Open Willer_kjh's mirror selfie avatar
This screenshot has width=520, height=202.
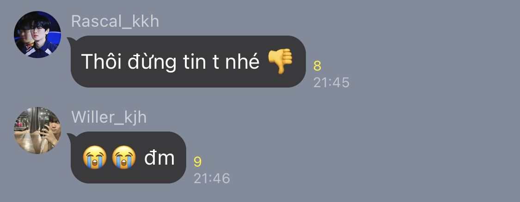[37, 131]
